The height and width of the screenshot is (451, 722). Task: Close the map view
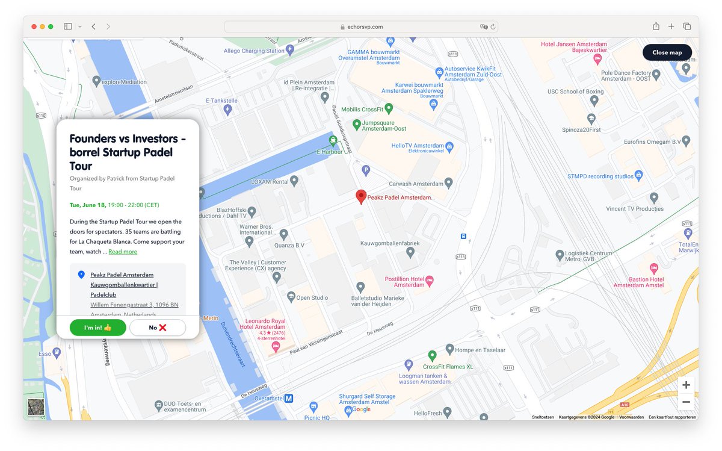click(x=667, y=52)
